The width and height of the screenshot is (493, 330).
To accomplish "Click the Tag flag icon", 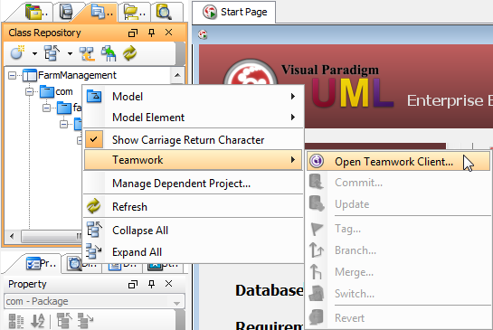I will (x=317, y=229).
